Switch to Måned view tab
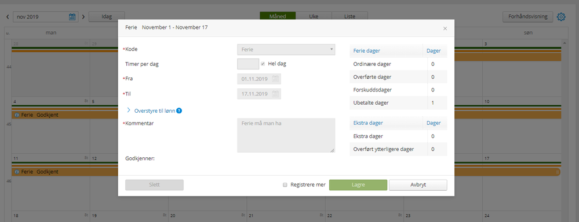Viewport: 579px width, 222px height. [x=278, y=17]
